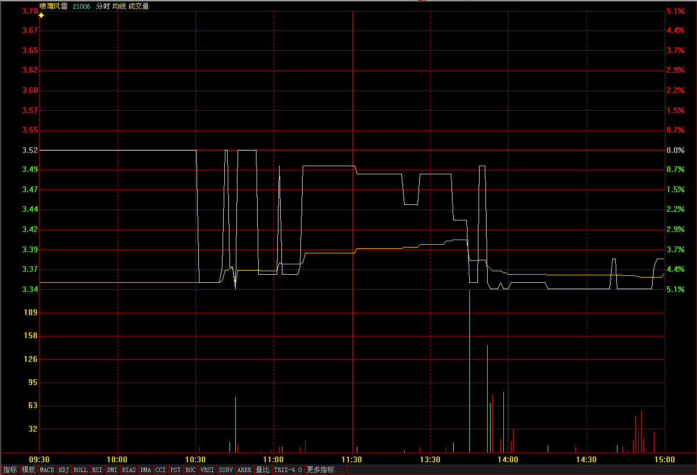Open the 指标 indicator tab
Image resolution: width=697 pixels, height=475 pixels.
click(10, 470)
